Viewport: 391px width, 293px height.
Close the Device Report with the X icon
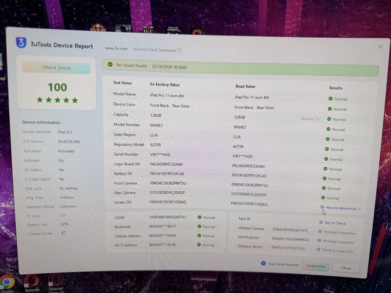point(380,46)
